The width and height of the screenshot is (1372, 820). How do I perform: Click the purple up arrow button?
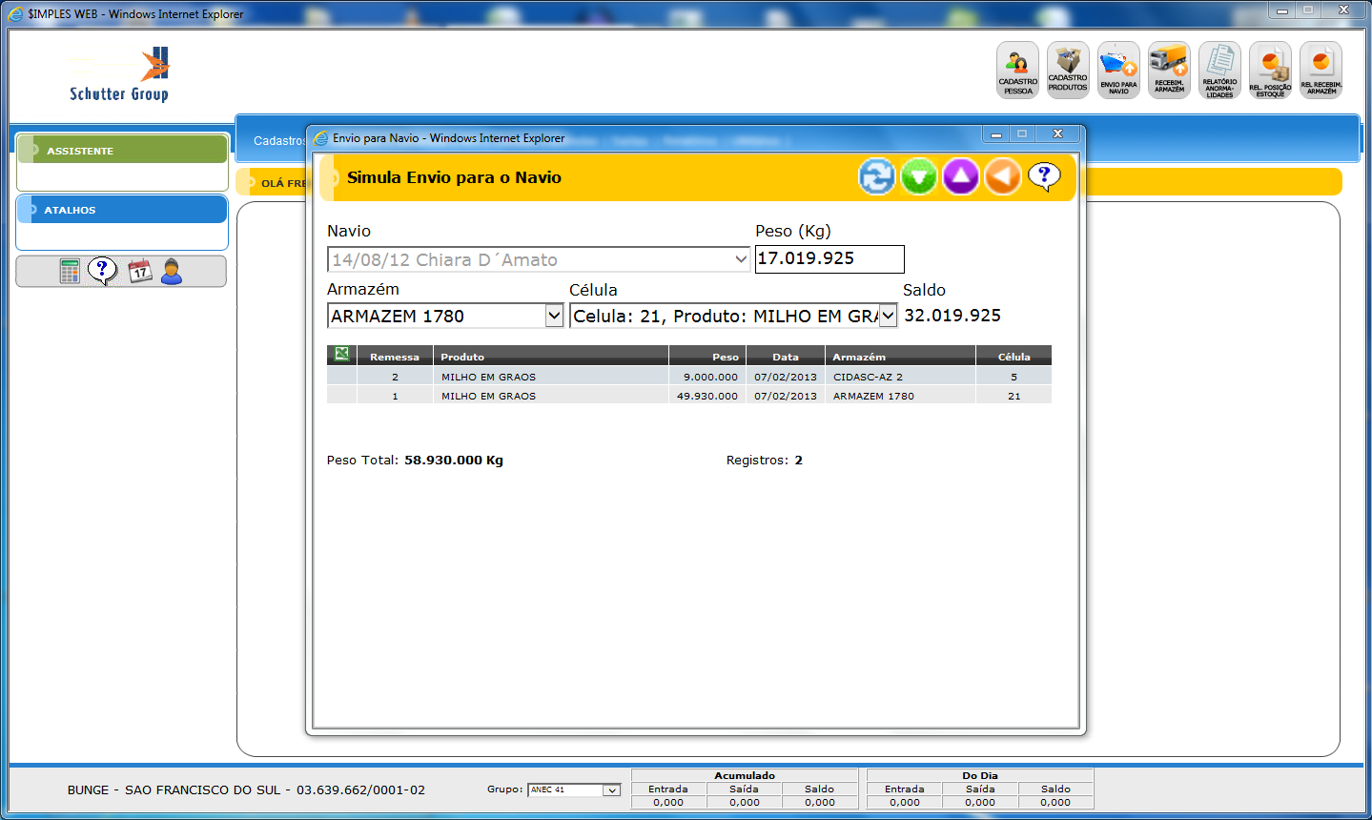pos(960,177)
